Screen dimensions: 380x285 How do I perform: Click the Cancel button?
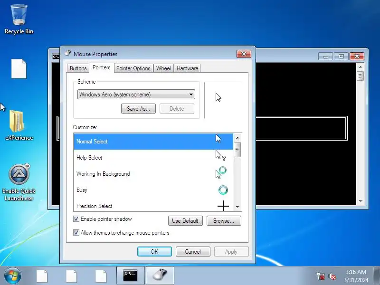tap(193, 252)
